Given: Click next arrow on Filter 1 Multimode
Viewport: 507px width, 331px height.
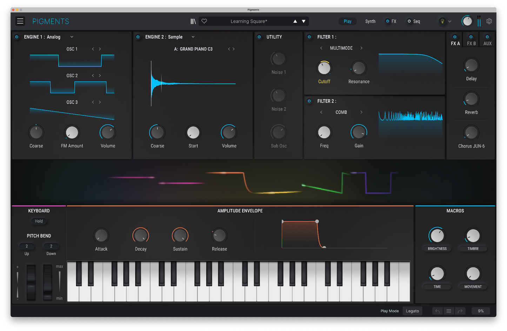Looking at the screenshot, I should coord(361,48).
